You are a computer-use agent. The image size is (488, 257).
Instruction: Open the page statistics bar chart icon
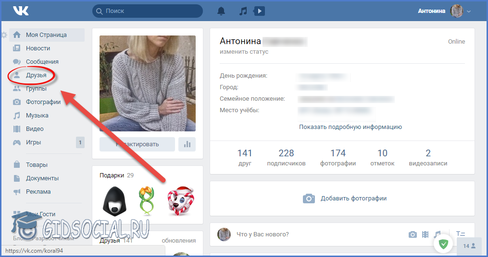coord(187,144)
